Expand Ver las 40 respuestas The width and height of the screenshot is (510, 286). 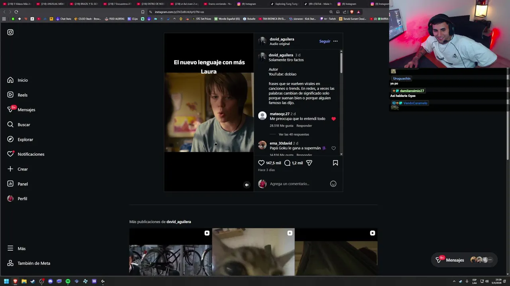pyautogui.click(x=294, y=134)
